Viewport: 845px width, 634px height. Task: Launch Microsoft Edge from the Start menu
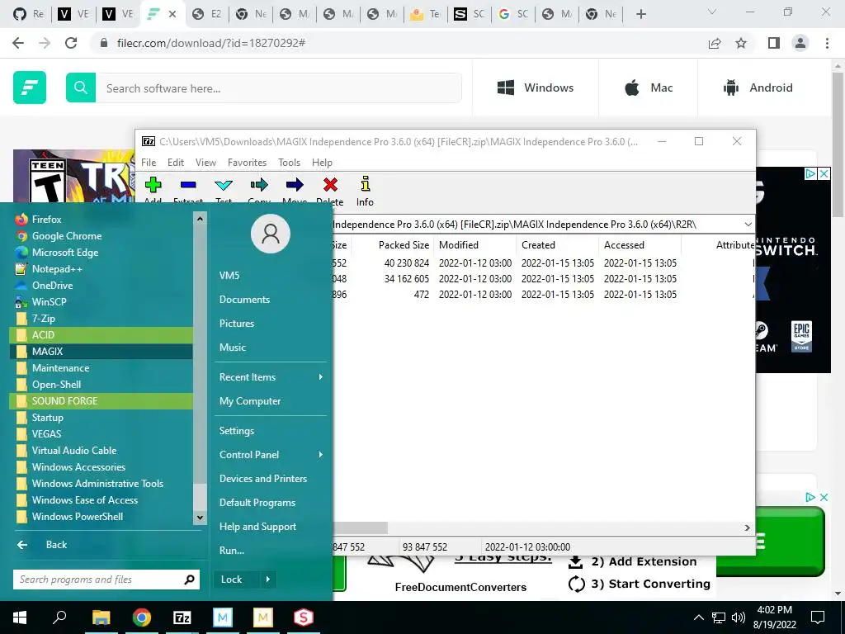(x=101, y=253)
